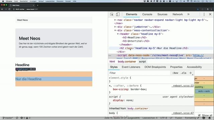
Task: Select the Styles sub-tab
Action: point(114,67)
